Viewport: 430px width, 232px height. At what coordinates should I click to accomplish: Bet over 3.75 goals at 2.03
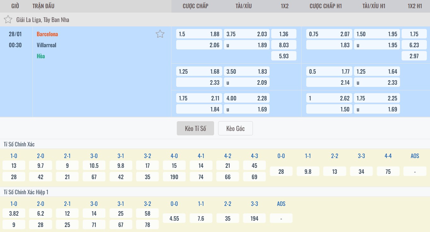247,34
